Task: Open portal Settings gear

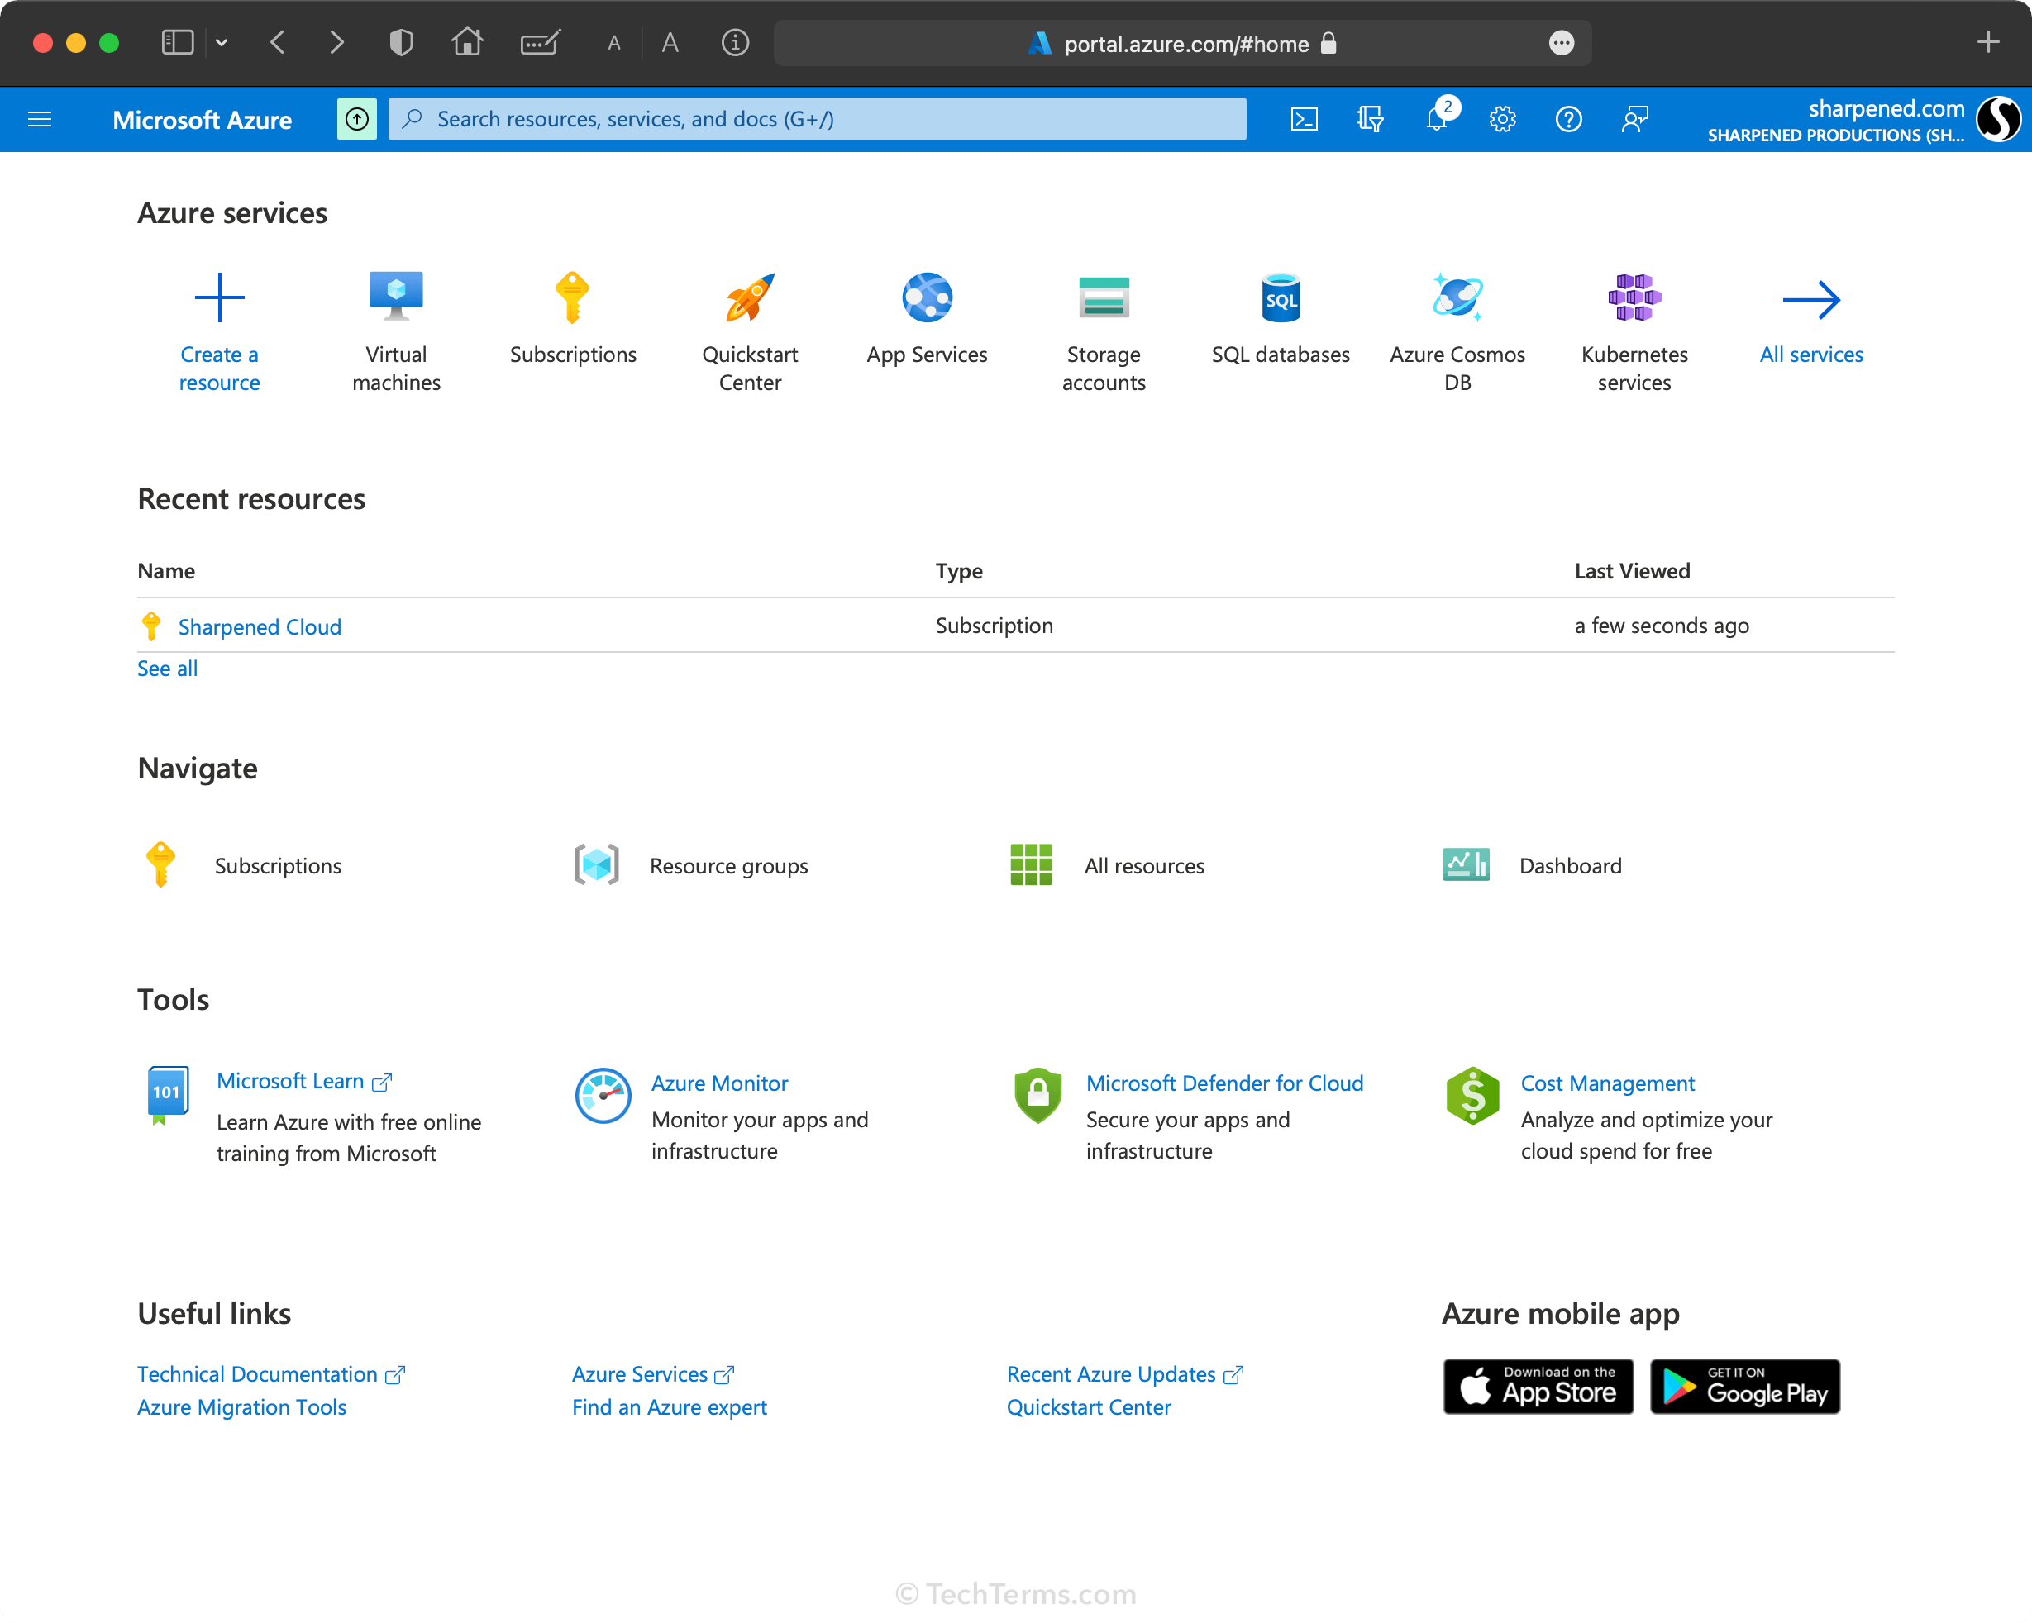Action: click(1502, 120)
